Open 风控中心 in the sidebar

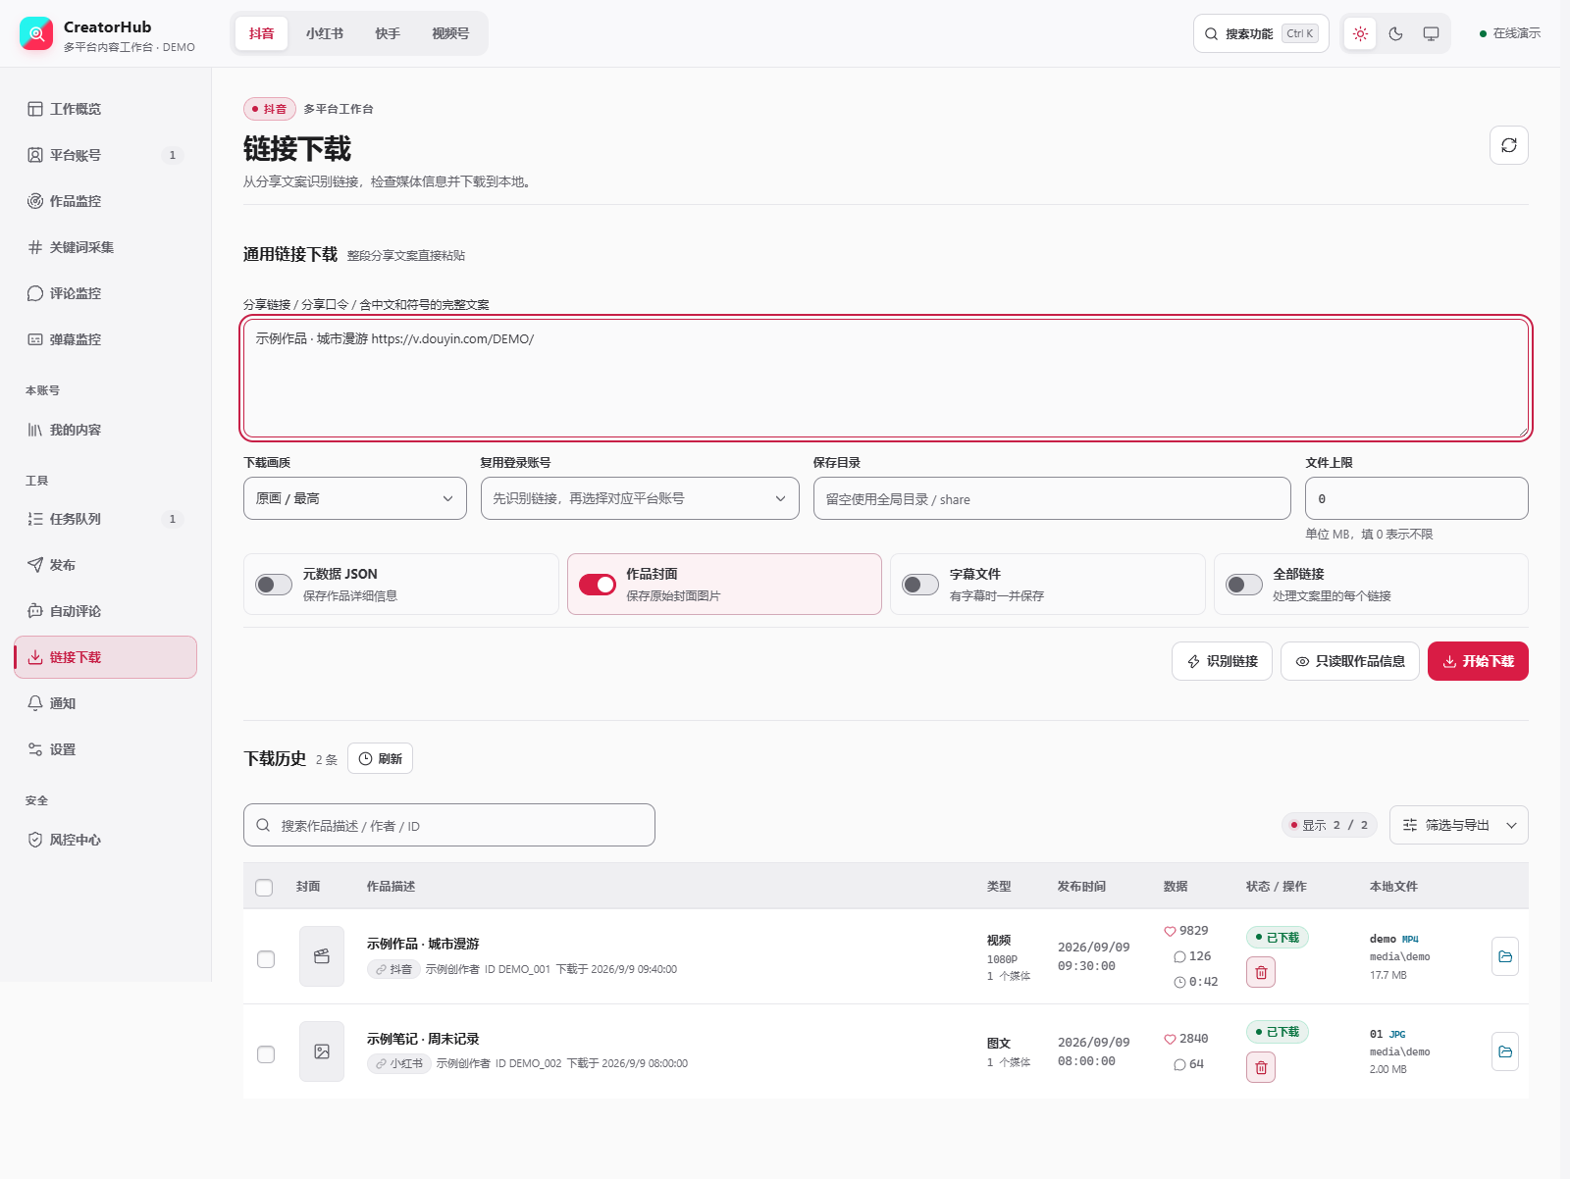click(105, 840)
